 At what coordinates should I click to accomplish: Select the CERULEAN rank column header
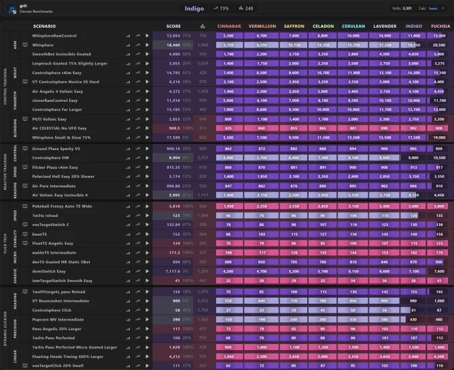click(354, 26)
